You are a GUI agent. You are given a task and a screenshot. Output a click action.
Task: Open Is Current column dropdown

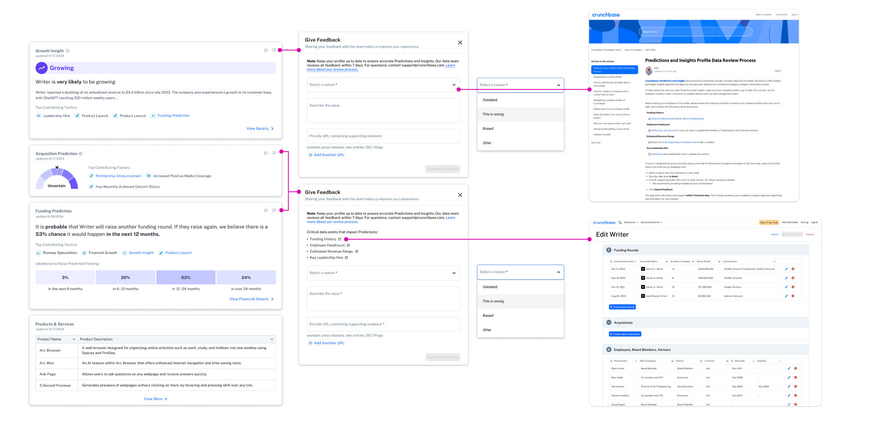coord(727,361)
